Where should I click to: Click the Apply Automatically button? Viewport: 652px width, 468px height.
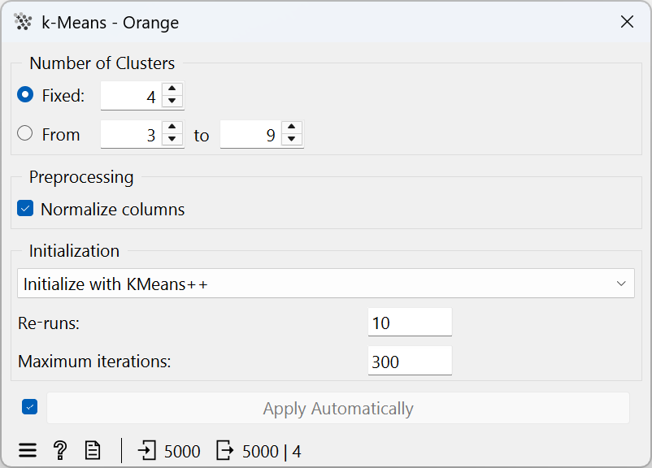338,409
